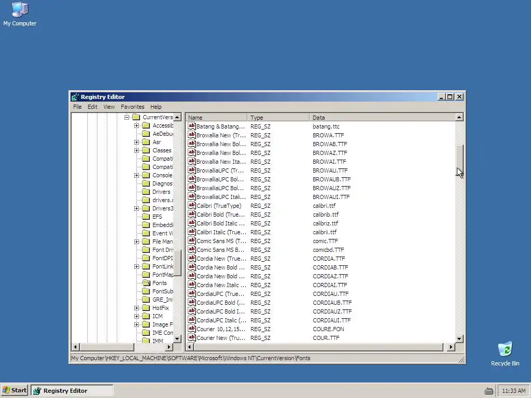Click the Drivers folder icon in tree

146,192
